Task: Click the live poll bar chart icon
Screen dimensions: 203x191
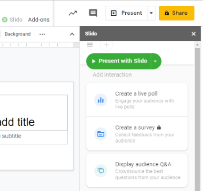Action: point(101,100)
